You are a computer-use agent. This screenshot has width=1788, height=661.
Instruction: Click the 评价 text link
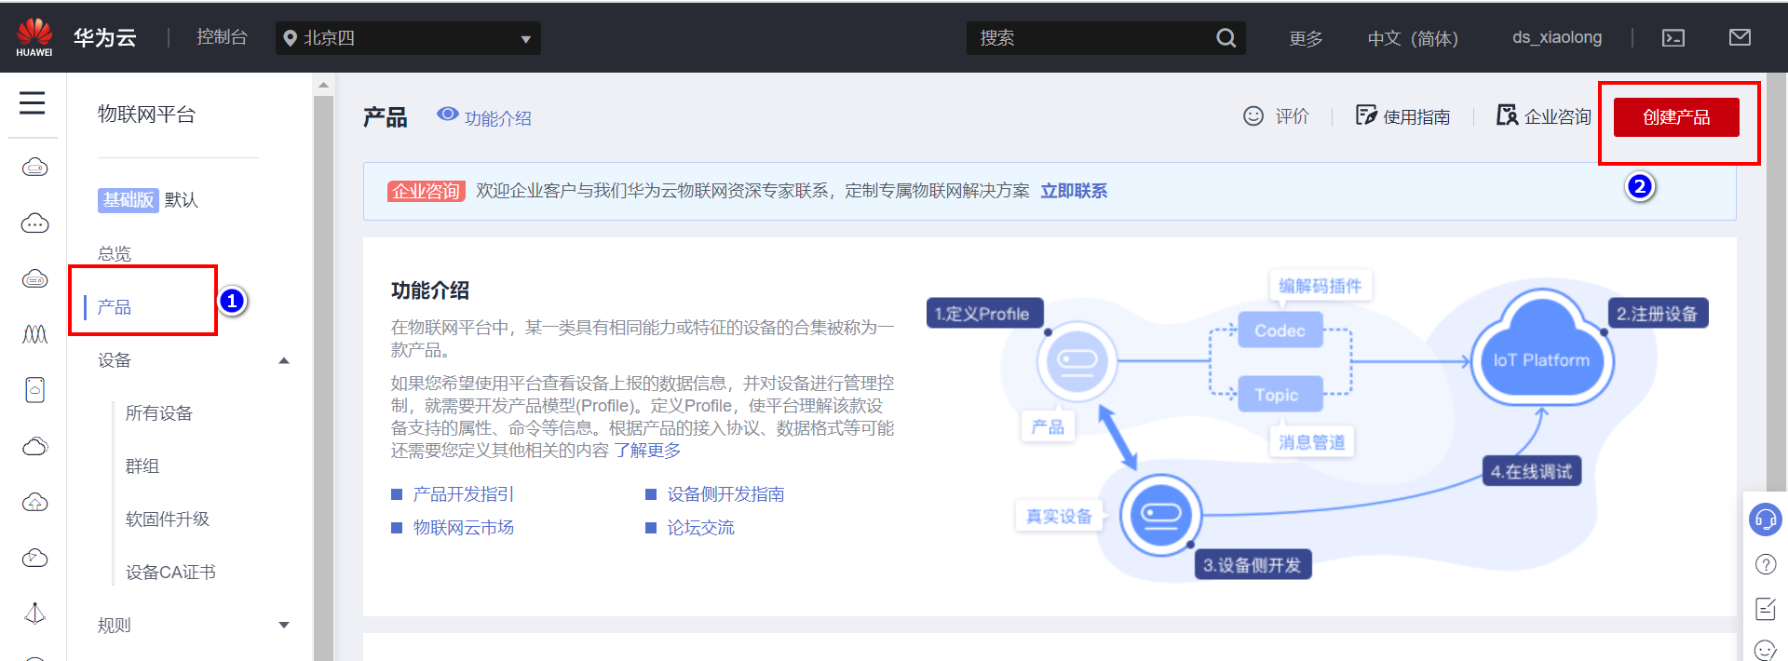click(x=1293, y=116)
